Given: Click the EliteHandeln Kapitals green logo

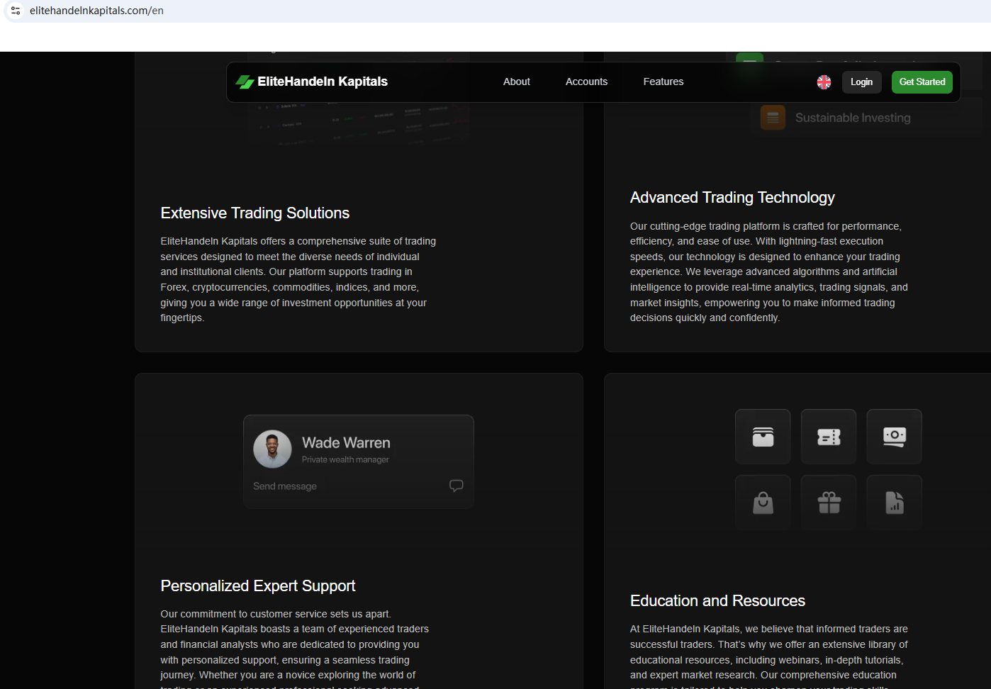Looking at the screenshot, I should tap(245, 82).
